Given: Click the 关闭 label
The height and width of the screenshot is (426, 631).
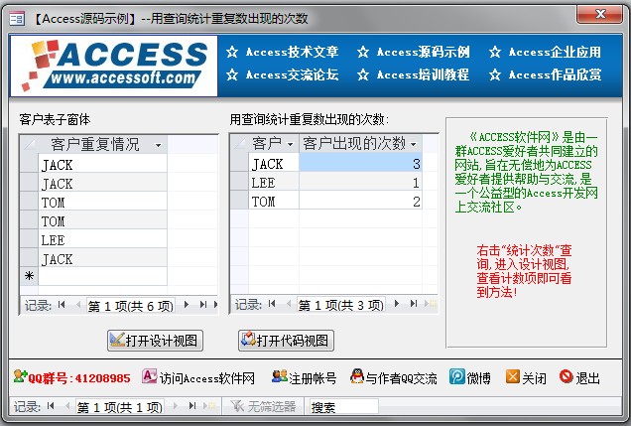Looking at the screenshot, I should (x=534, y=378).
